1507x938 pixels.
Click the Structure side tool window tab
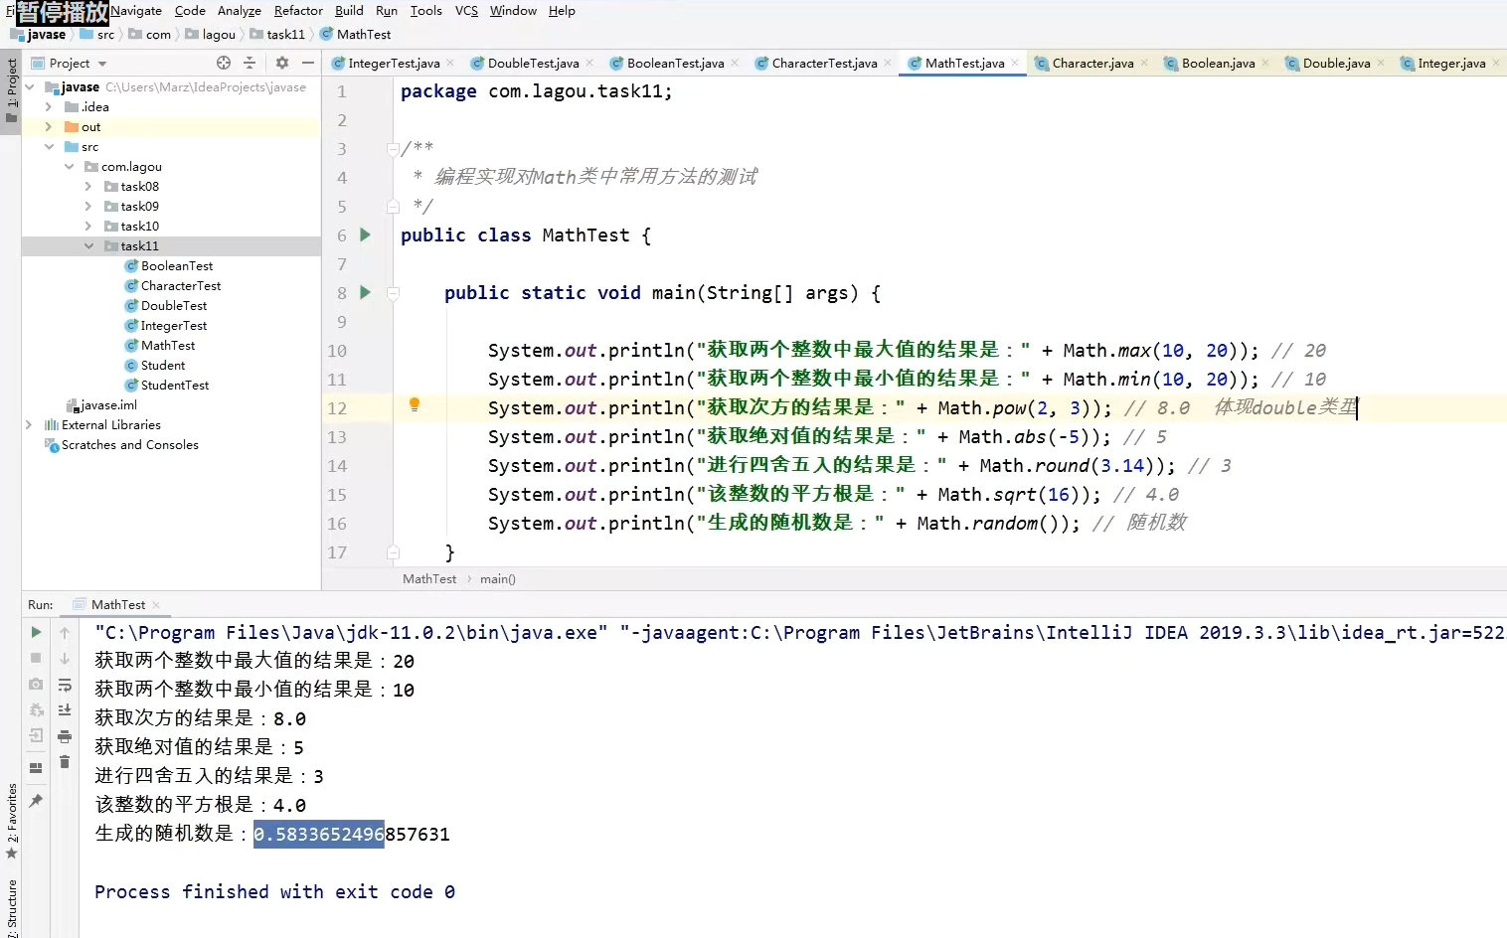(11, 908)
